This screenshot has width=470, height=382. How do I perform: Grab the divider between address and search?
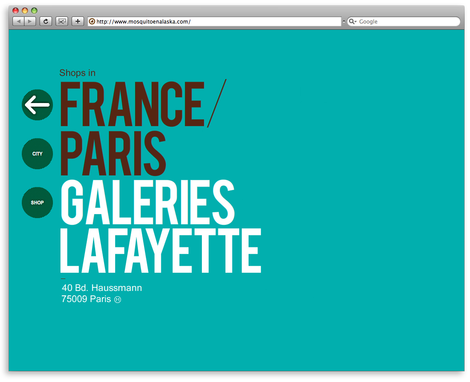[344, 21]
